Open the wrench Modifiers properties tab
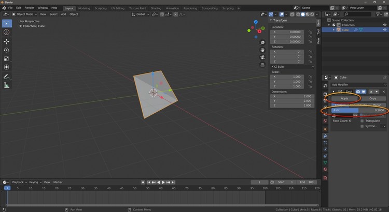 tap(325, 135)
